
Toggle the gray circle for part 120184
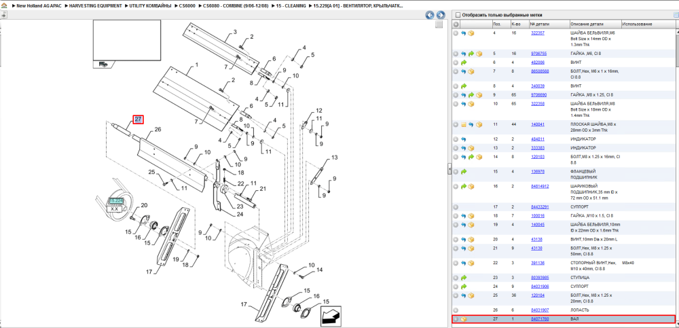click(456, 295)
